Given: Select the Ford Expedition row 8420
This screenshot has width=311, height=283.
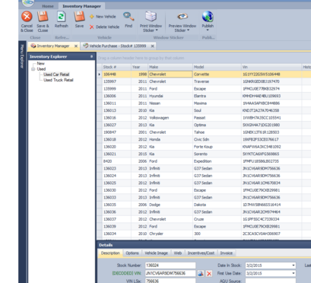Looking at the screenshot, I should [204, 161].
